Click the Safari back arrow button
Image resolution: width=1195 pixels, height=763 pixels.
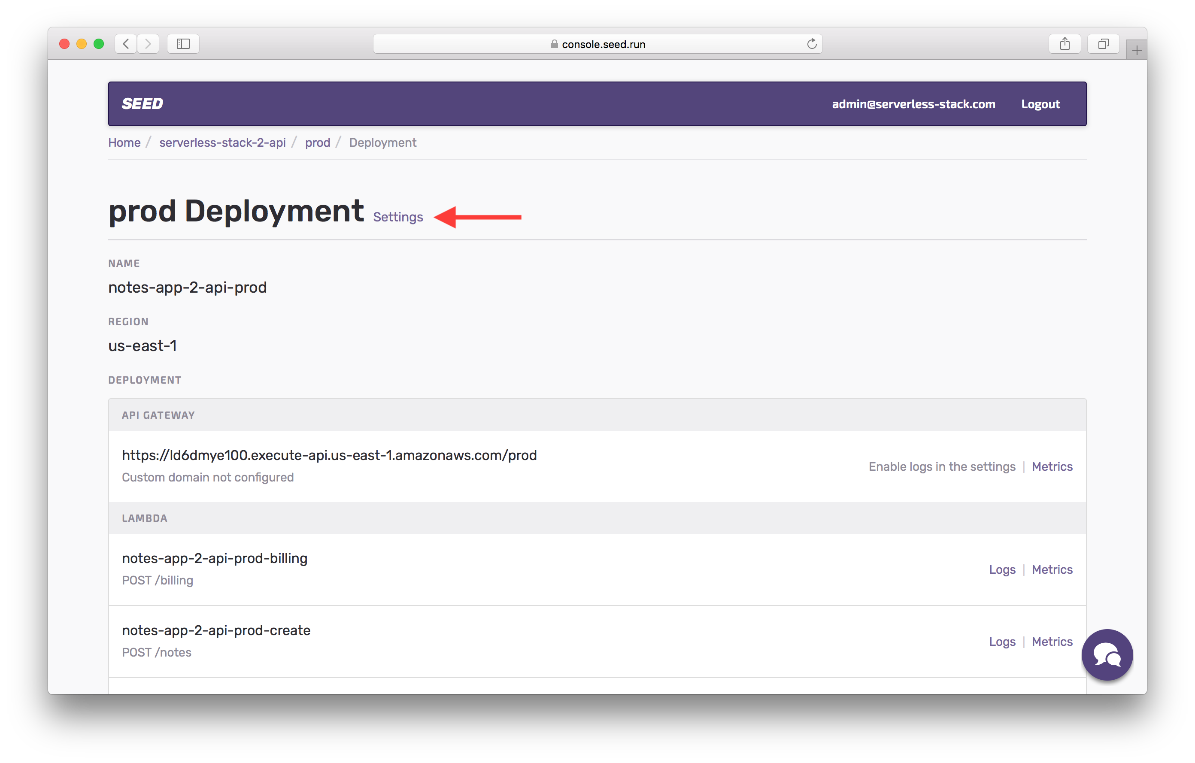pos(126,44)
